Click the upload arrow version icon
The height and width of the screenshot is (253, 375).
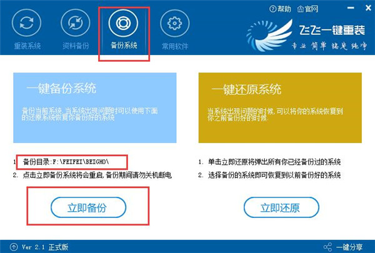tap(14, 247)
